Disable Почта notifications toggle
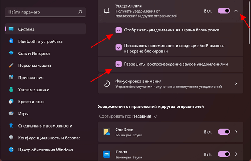The image size is (251, 161). tap(224, 154)
